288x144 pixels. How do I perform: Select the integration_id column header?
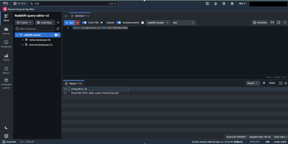click(99, 89)
